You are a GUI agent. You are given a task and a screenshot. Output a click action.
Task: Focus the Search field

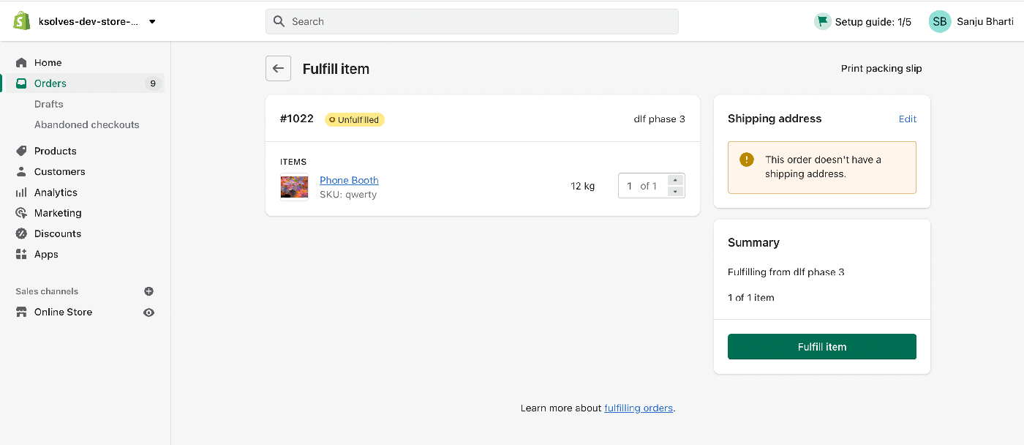click(x=472, y=21)
